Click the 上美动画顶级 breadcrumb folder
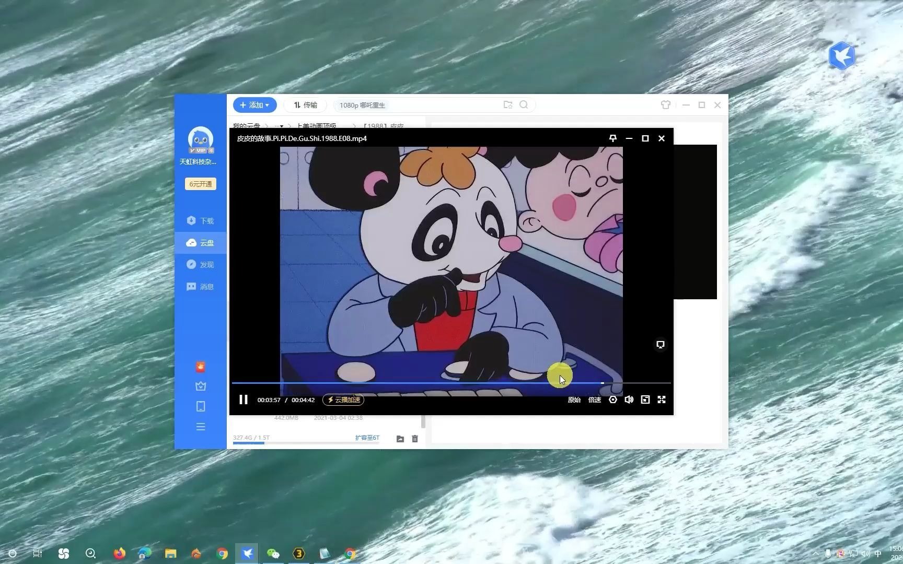 tap(317, 126)
